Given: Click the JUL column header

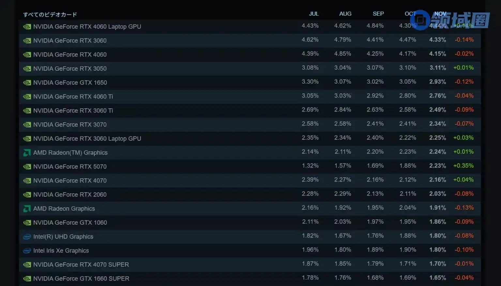Looking at the screenshot, I should [x=314, y=14].
